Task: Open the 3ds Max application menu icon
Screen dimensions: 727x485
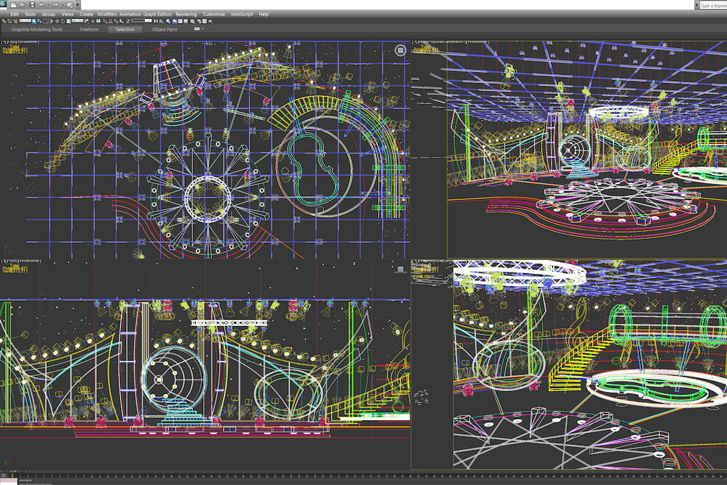Action: [3, 4]
